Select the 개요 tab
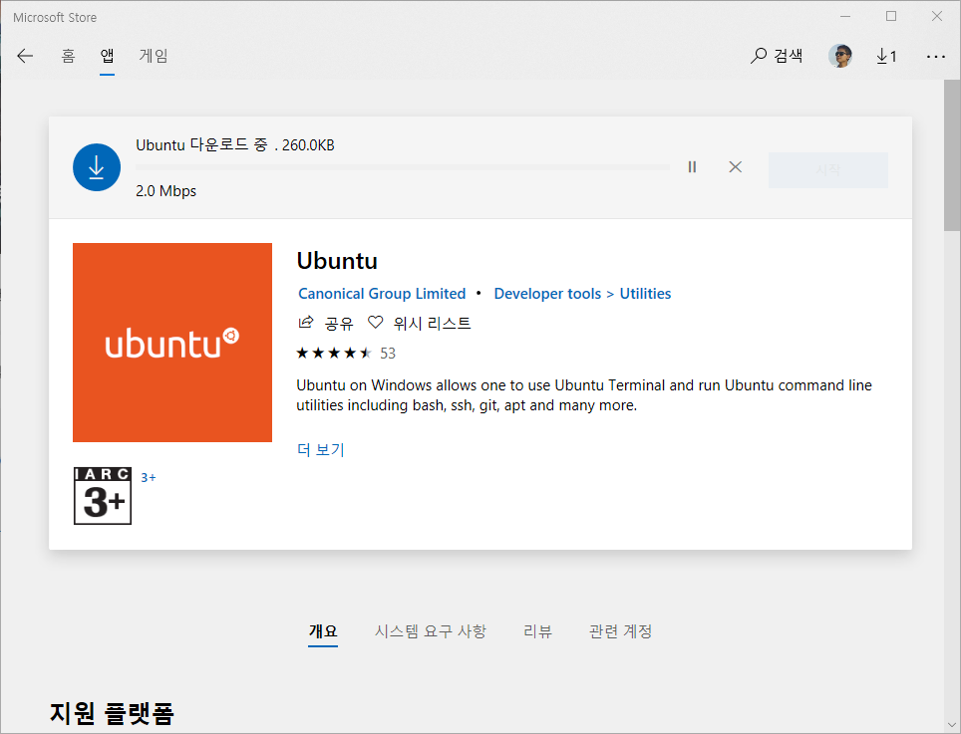The height and width of the screenshot is (734, 961). (323, 631)
